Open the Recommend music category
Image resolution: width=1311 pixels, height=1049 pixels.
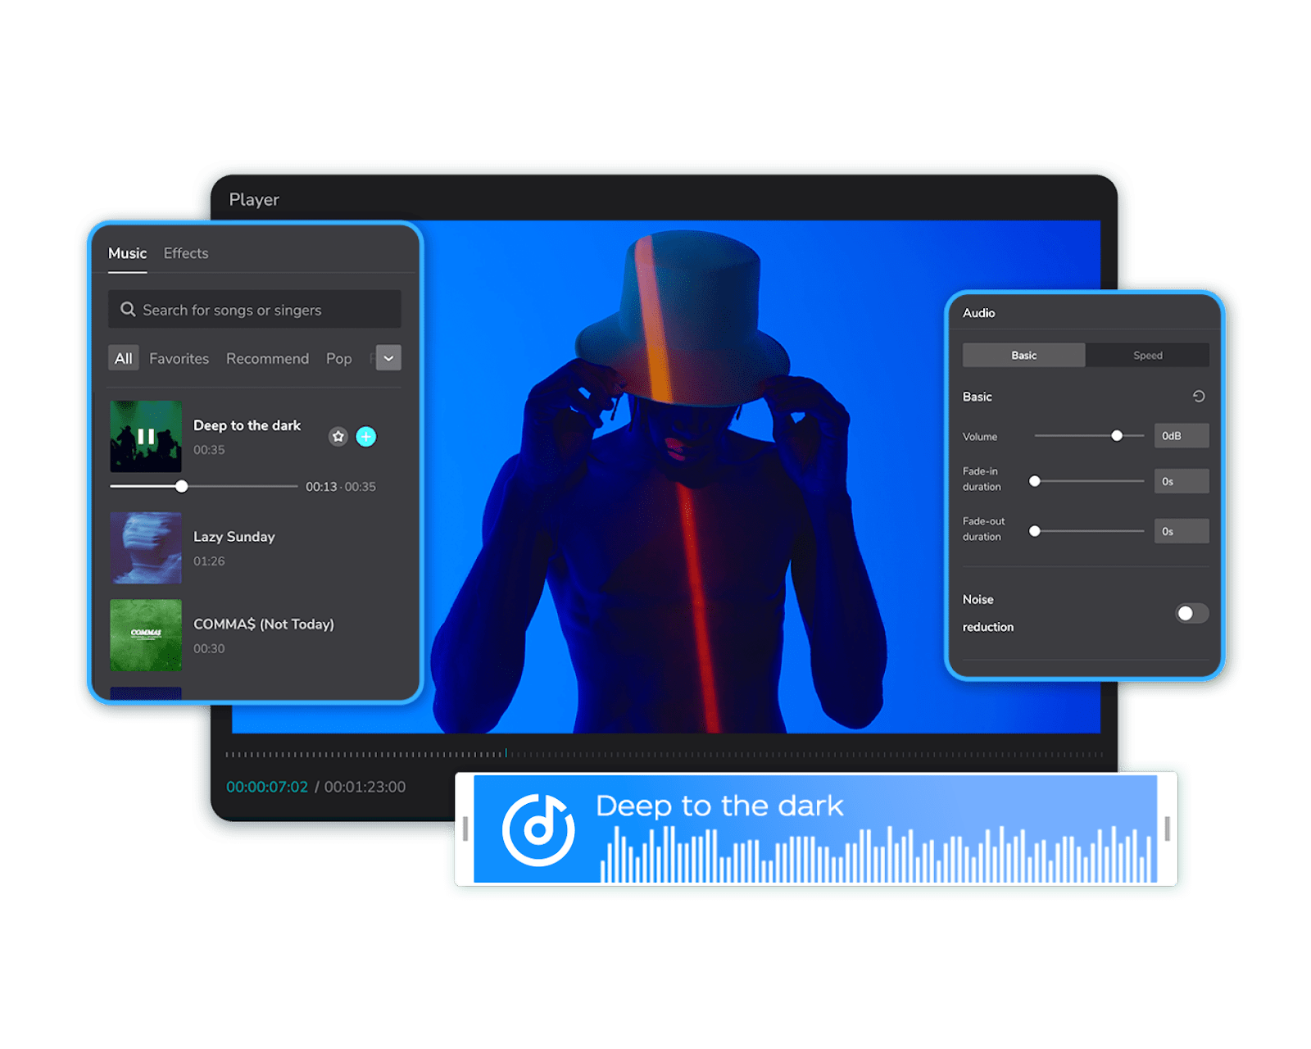(x=268, y=358)
